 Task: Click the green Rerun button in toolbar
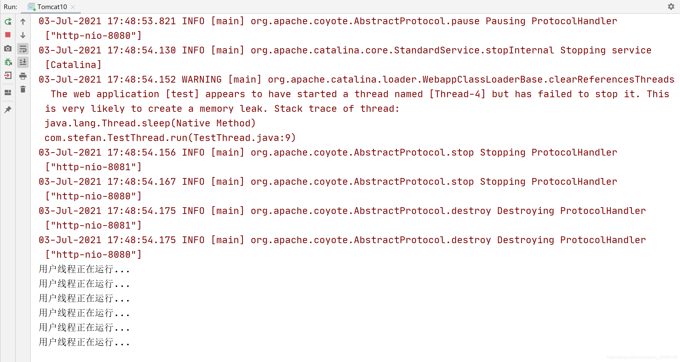pyautogui.click(x=8, y=21)
